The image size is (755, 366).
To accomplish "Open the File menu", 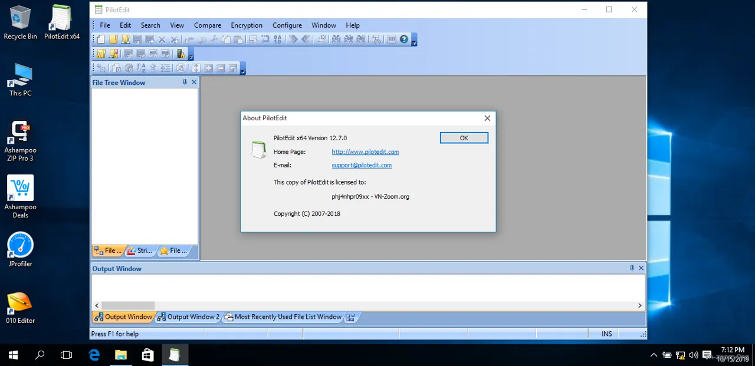I will pos(105,25).
